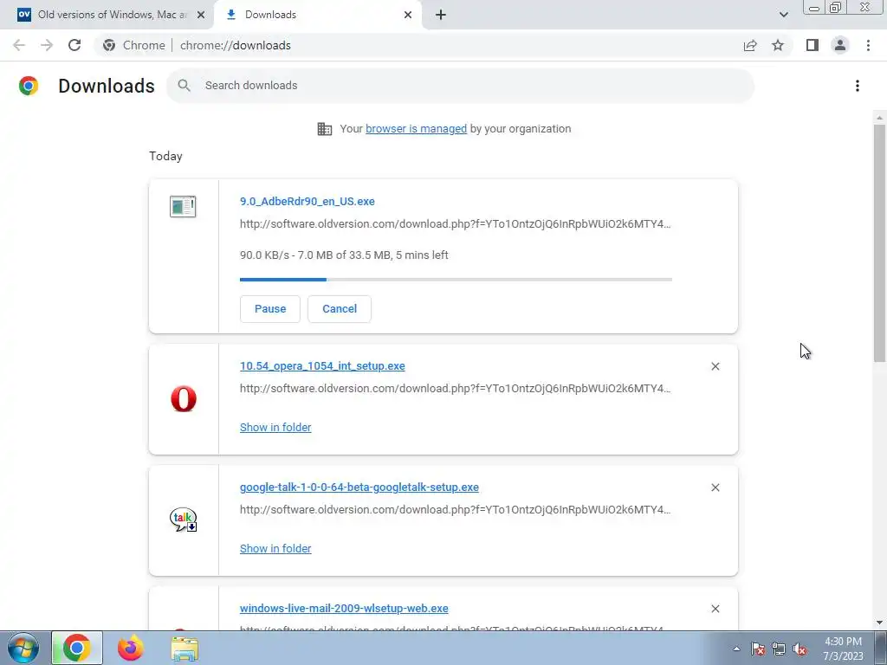Bookmark this page with the star icon
This screenshot has height=665, width=887.
778,45
